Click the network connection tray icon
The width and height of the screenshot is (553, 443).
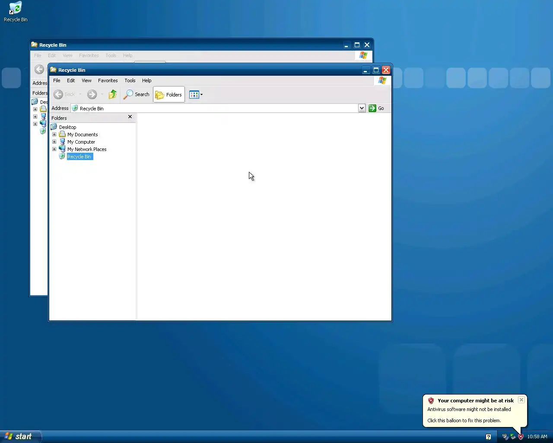tap(513, 437)
